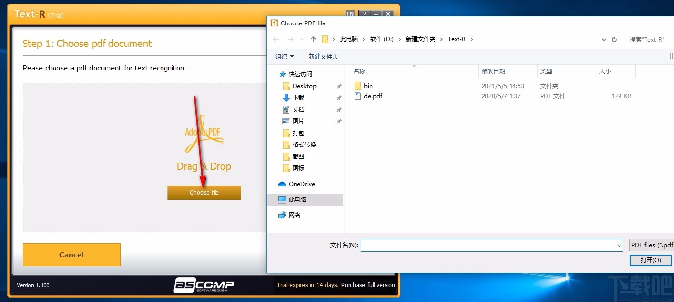Click the ASCOMP Software logo
Screen dimensions: 674x302
click(204, 285)
